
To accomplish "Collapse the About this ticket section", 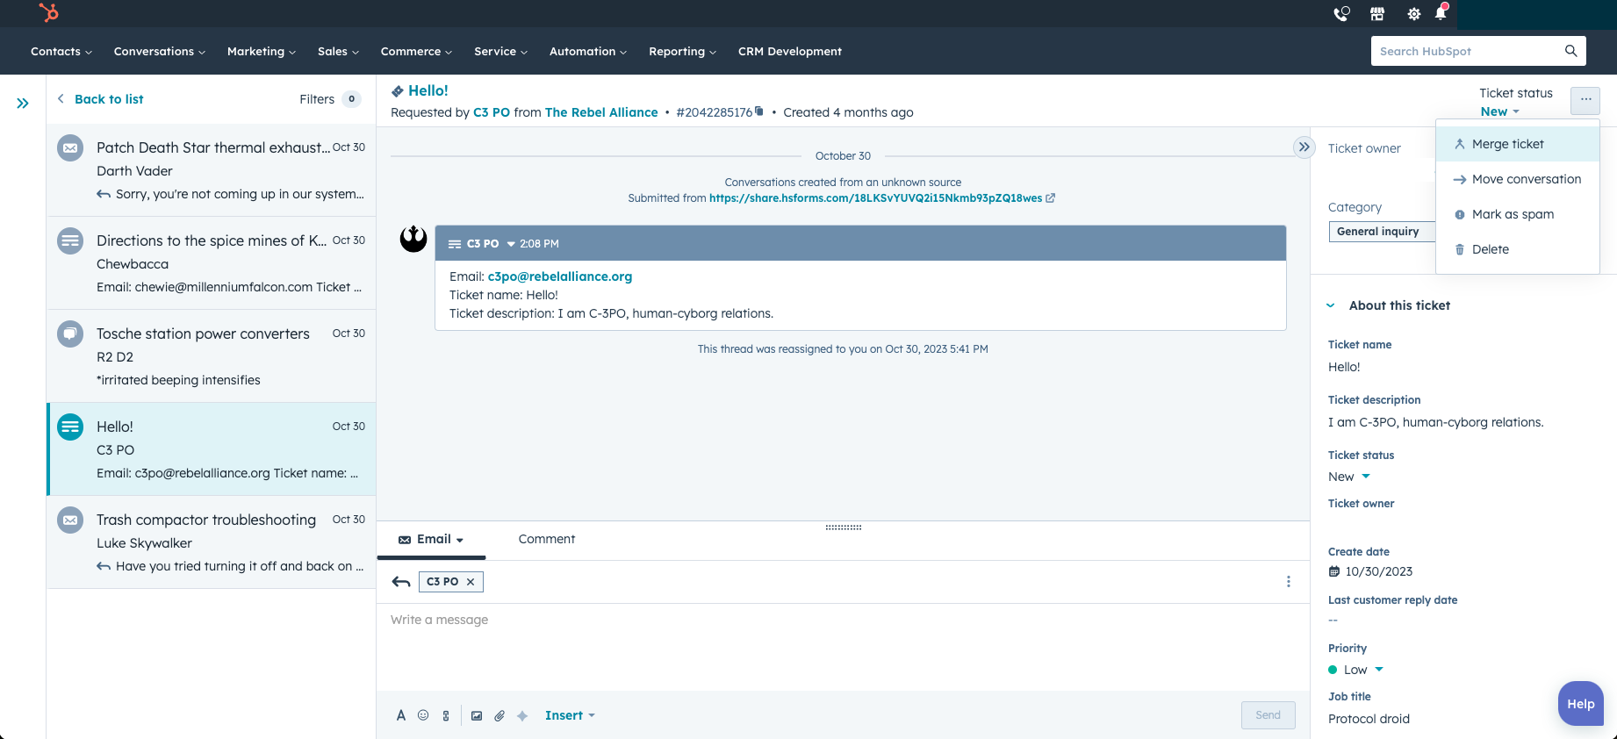I will click(x=1331, y=305).
